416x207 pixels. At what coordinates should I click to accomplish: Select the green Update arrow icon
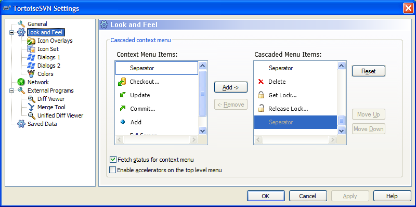click(x=123, y=95)
